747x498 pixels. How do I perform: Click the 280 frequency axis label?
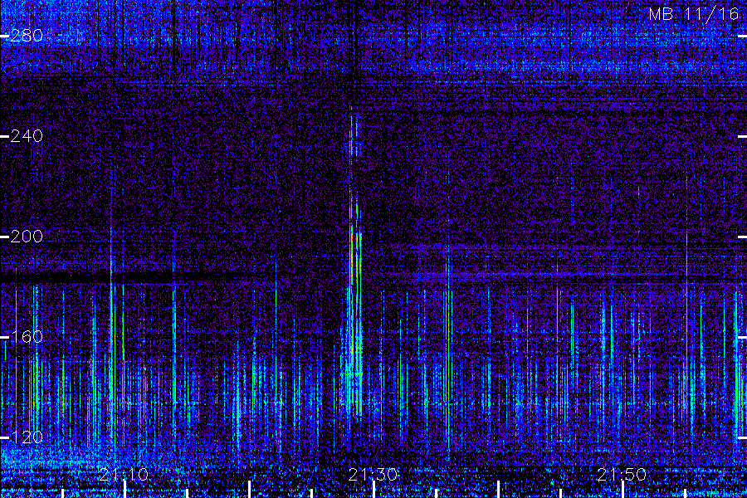pos(27,36)
